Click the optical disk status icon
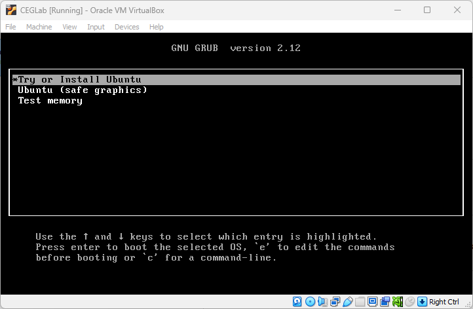The width and height of the screenshot is (473, 309). tap(310, 301)
